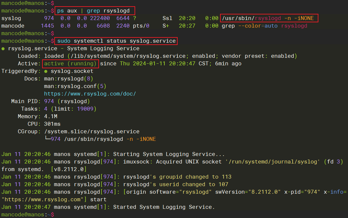348x218 pixels.
Task: Click the tree branch symbol before 974 in CGroup
Action: click(x=47, y=139)
